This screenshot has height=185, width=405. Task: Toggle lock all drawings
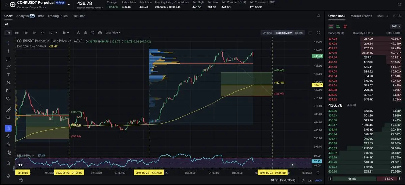click(x=8, y=144)
